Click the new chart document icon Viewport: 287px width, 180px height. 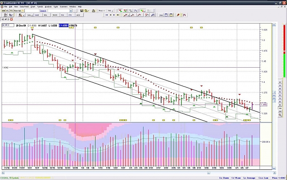[5, 15]
